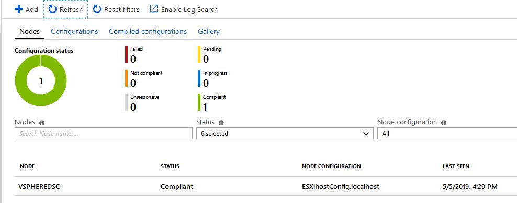517x203 pixels.
Task: Open the Node configuration 'All' dropdown
Action: [x=447, y=133]
